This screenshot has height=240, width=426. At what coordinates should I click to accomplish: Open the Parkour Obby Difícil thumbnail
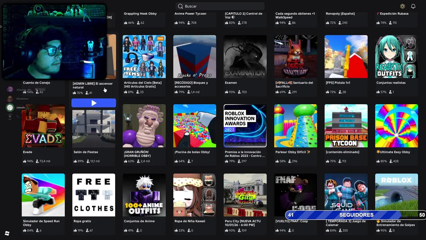click(296, 126)
